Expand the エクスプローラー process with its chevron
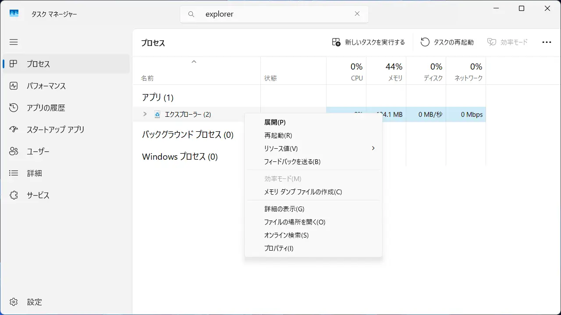561x315 pixels. pyautogui.click(x=145, y=114)
